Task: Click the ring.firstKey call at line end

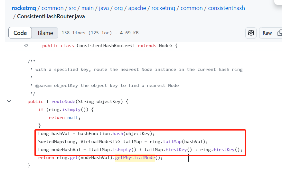Action: pyautogui.click(x=224, y=149)
